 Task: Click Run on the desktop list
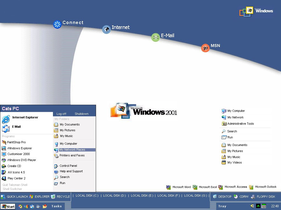[x=227, y=137]
